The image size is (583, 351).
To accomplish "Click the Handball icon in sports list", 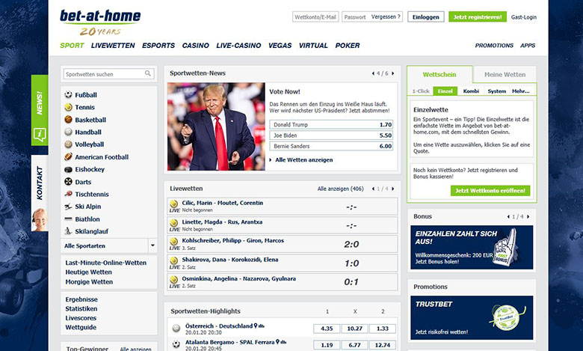I will click(x=68, y=132).
